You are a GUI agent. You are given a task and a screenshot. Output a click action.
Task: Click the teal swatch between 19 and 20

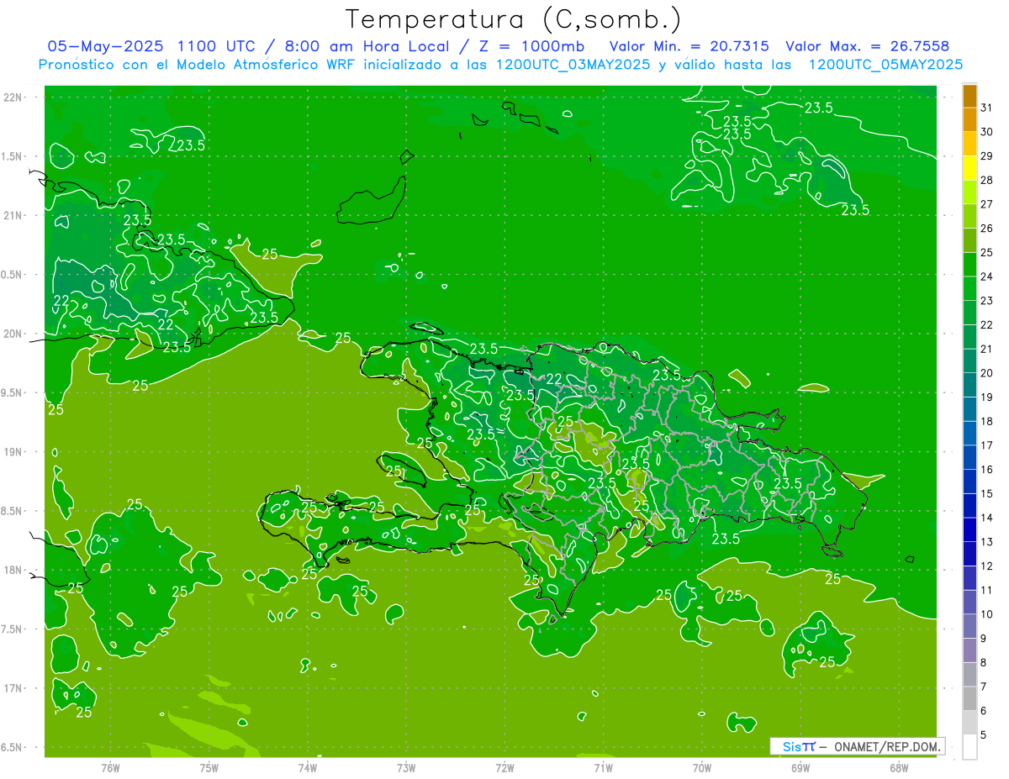click(x=969, y=385)
